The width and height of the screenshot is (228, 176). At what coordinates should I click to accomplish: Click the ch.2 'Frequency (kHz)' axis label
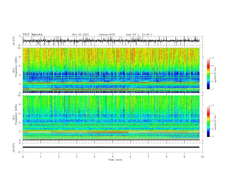point(16,114)
